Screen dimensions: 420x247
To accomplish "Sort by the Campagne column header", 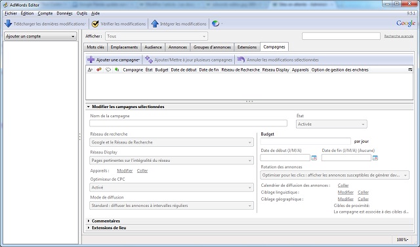I will (x=133, y=69).
